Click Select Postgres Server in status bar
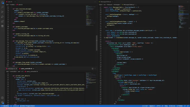 [27, 106]
